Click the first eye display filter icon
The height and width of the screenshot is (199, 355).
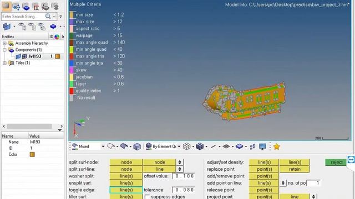pos(22,27)
